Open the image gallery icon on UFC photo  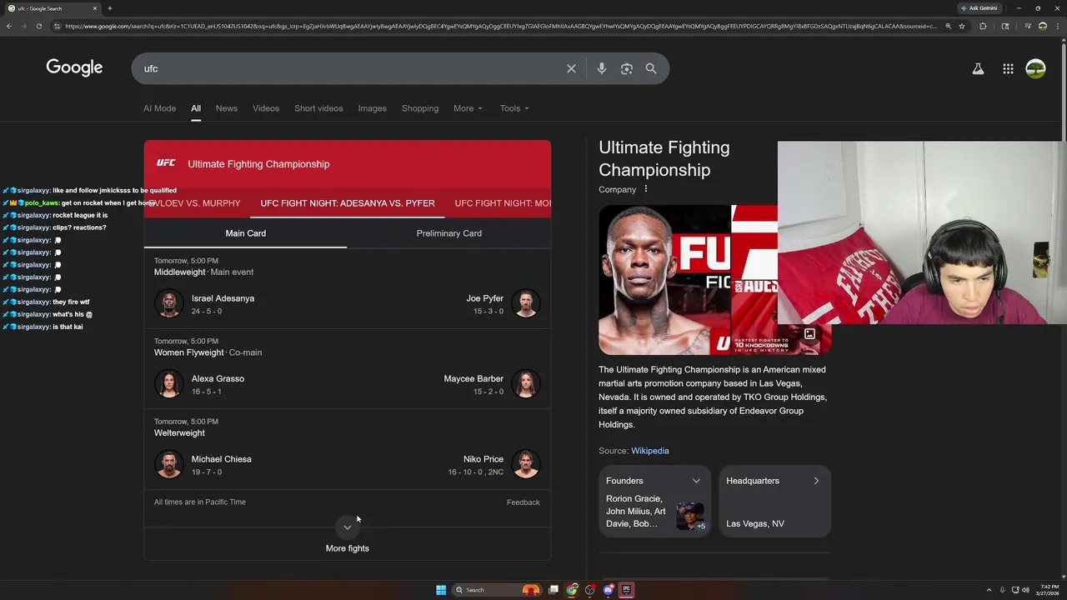(x=809, y=334)
